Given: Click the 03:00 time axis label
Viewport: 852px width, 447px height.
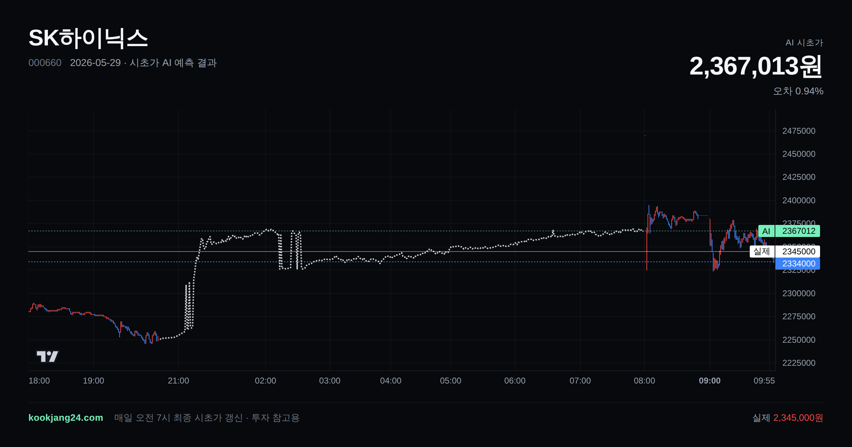Looking at the screenshot, I should coord(329,381).
